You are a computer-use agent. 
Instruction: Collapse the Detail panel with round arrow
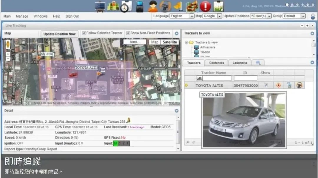point(177,111)
